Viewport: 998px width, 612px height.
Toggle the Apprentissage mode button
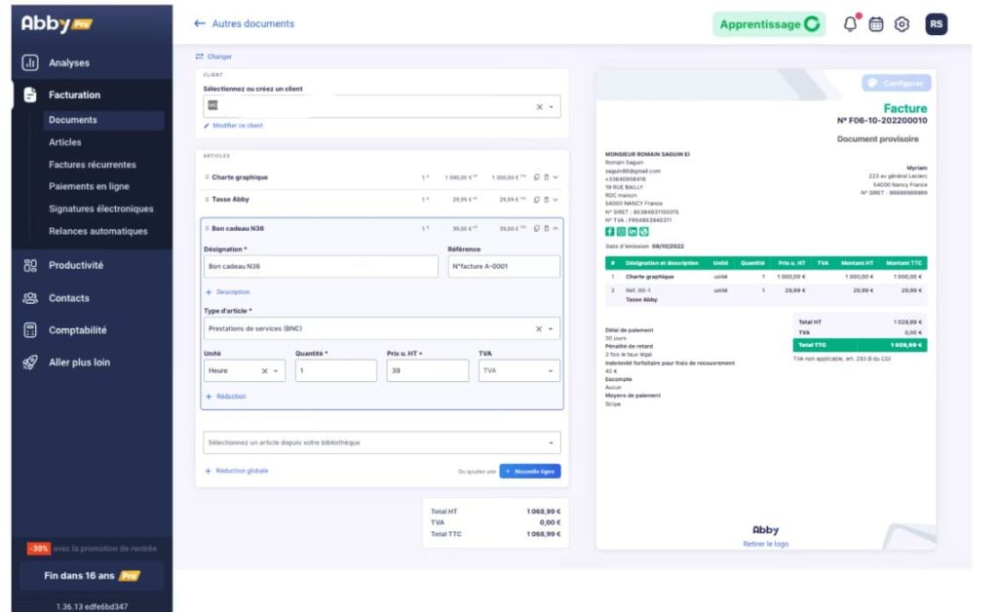point(769,24)
